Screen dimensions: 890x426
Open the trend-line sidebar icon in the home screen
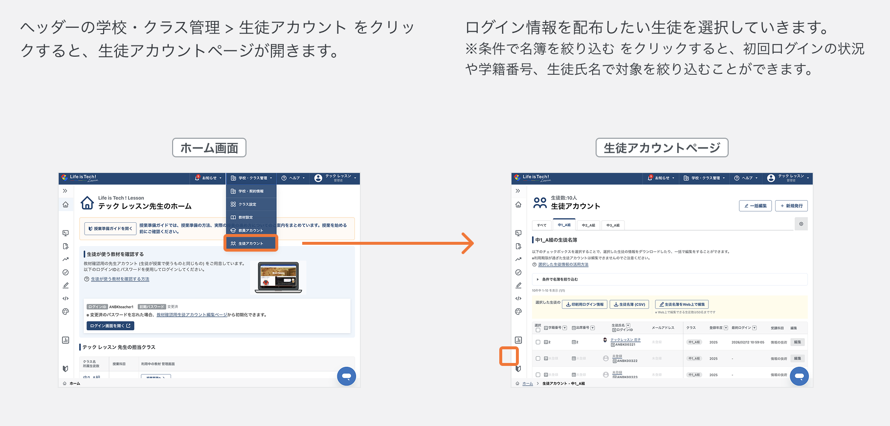click(66, 259)
